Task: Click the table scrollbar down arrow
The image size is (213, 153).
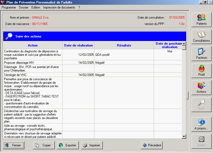Action: 184,137
